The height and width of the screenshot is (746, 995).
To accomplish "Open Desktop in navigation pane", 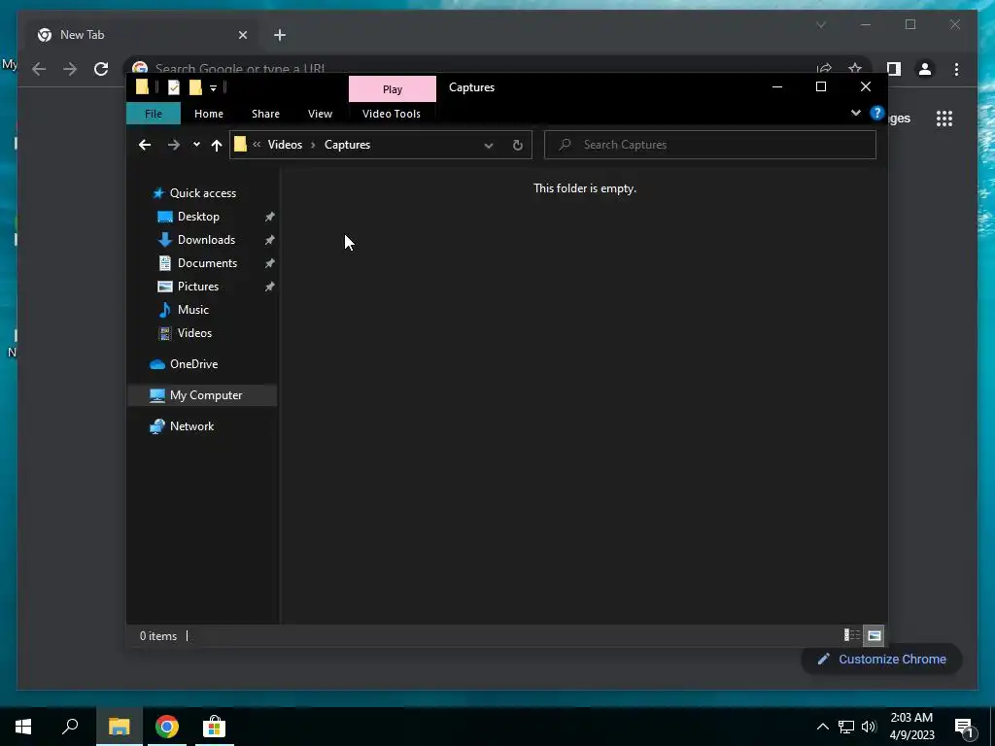I will tap(198, 217).
